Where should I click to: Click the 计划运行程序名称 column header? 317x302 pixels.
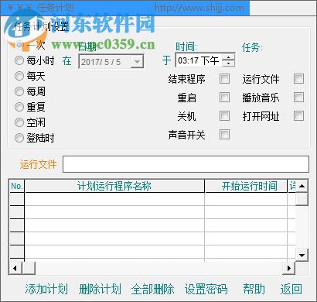click(x=114, y=186)
